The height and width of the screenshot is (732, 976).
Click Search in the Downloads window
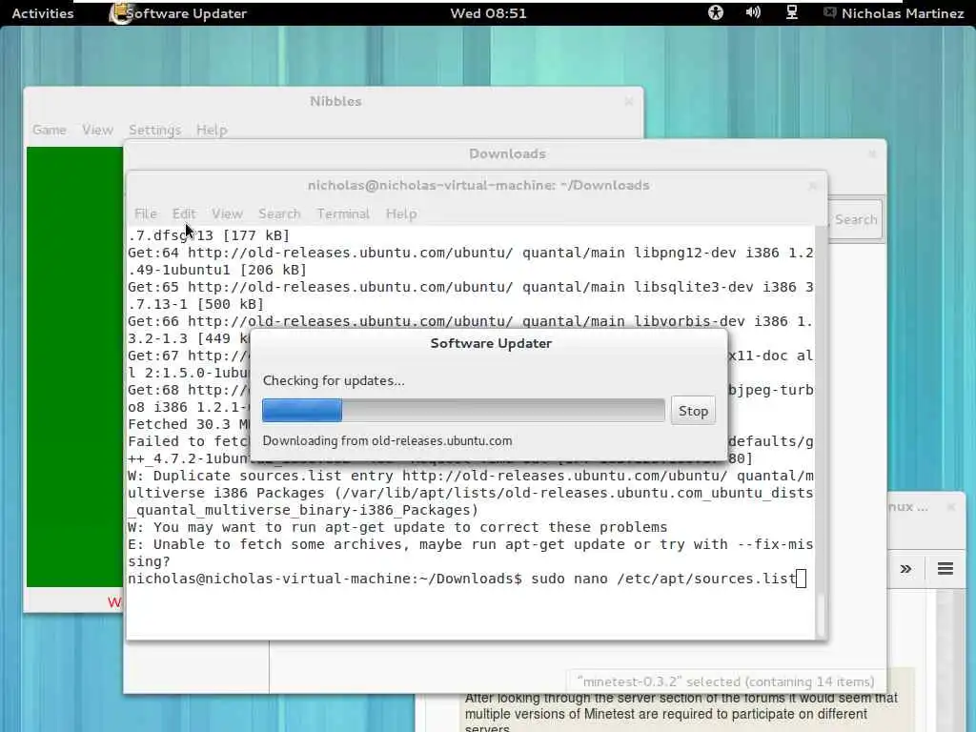856,219
